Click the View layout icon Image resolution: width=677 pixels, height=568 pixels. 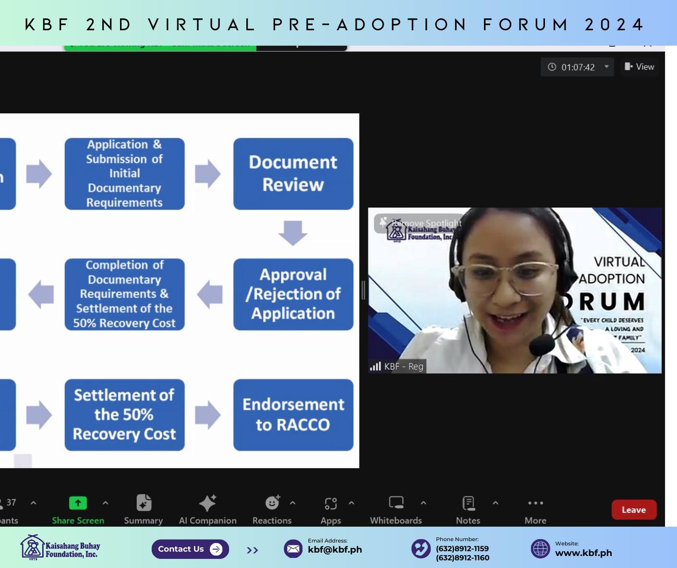pyautogui.click(x=629, y=66)
